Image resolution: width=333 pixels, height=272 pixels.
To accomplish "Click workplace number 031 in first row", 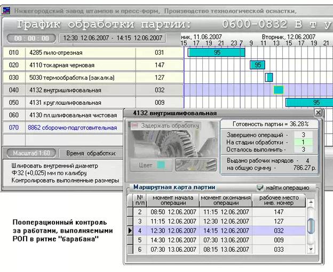I will pos(159,53).
